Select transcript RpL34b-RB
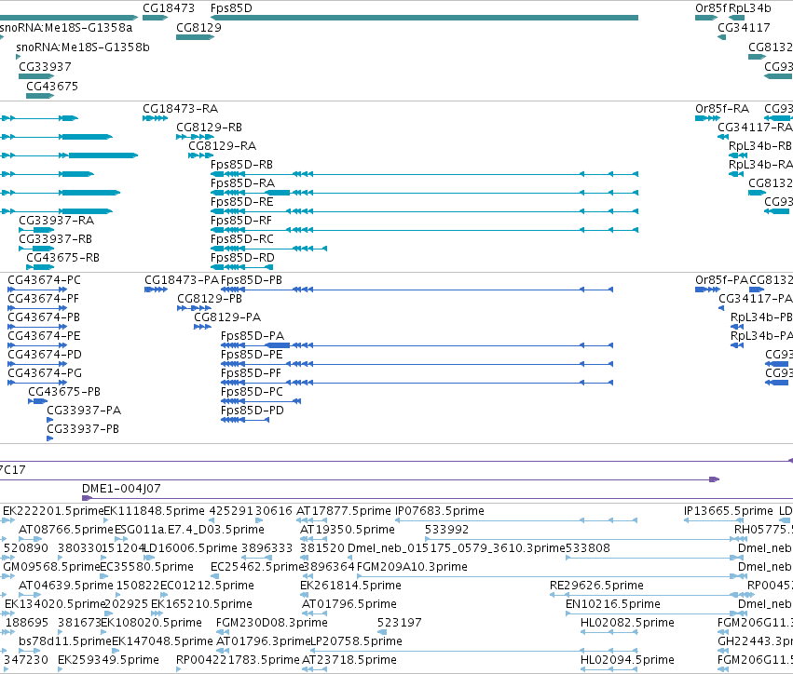Image resolution: width=793 pixels, height=674 pixels. click(760, 146)
